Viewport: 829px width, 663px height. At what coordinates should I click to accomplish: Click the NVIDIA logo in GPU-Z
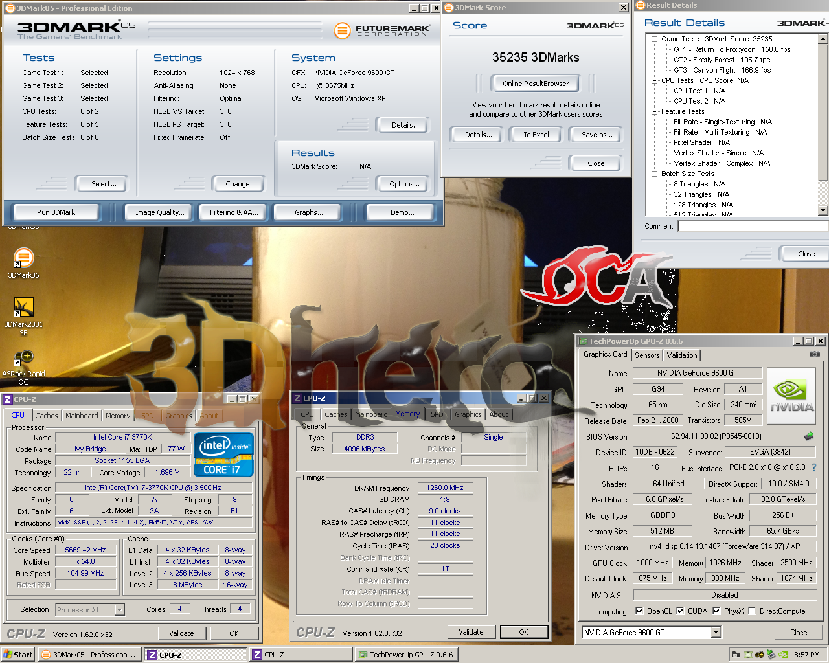coord(791,396)
